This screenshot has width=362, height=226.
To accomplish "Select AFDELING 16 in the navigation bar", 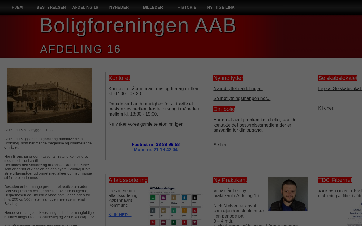I will click(85, 7).
